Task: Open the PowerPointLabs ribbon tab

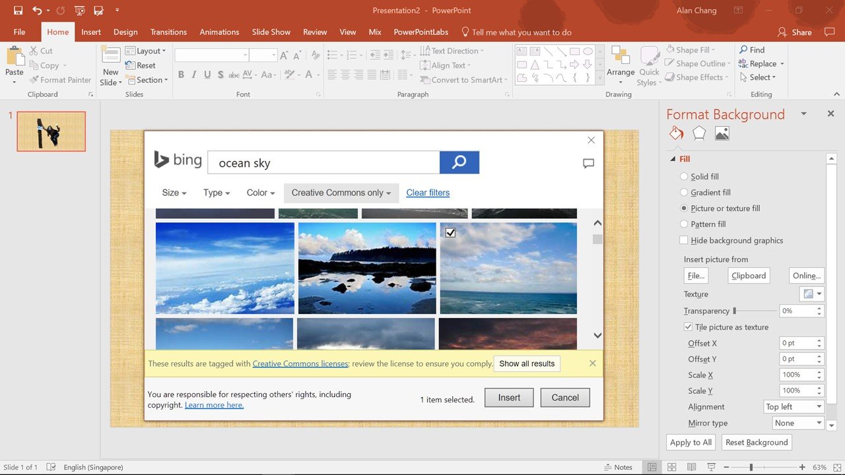Action: click(421, 32)
